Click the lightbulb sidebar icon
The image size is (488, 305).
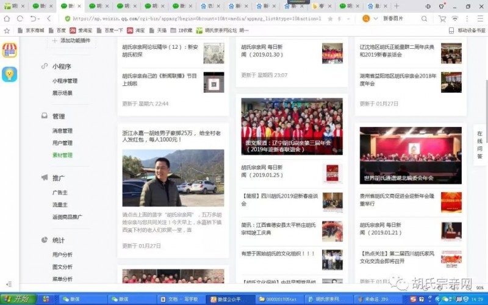pyautogui.click(x=10, y=74)
